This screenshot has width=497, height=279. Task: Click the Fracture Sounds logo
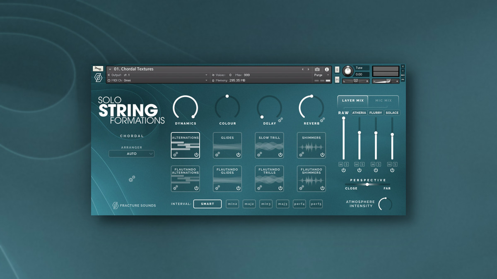click(x=135, y=205)
